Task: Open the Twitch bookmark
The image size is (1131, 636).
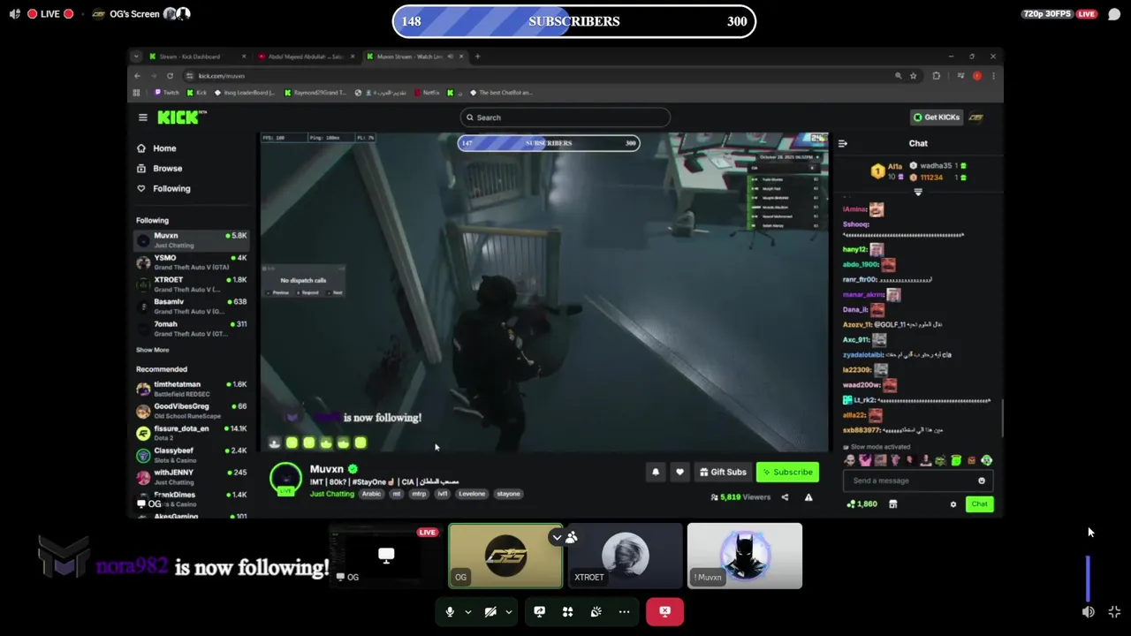Action: pos(166,93)
